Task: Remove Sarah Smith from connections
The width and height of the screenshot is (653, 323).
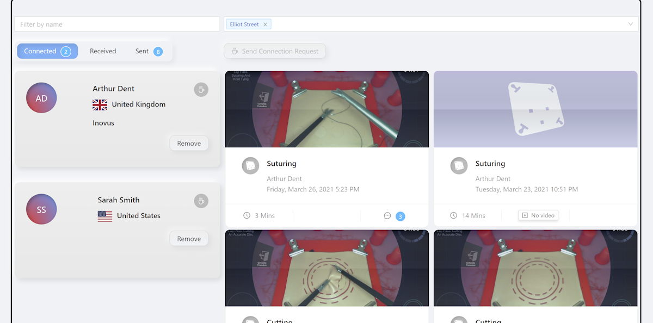Action: click(189, 239)
